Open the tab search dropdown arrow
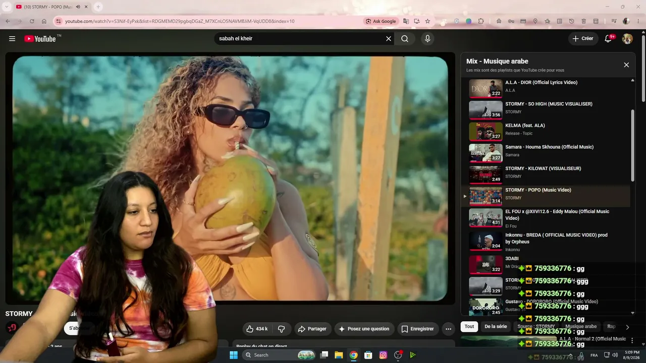This screenshot has width=646, height=363. 7,7
